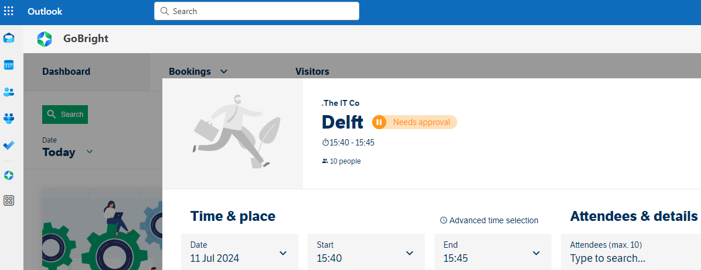Viewport: 701px width, 270px height.
Task: Go to the Dashboard tab
Action: pos(66,71)
